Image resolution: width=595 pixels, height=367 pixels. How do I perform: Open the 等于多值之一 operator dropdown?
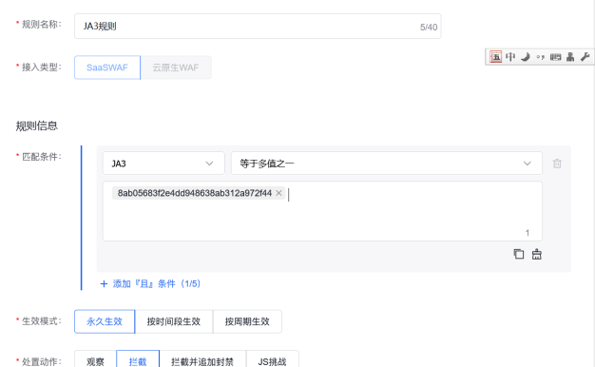tap(386, 164)
